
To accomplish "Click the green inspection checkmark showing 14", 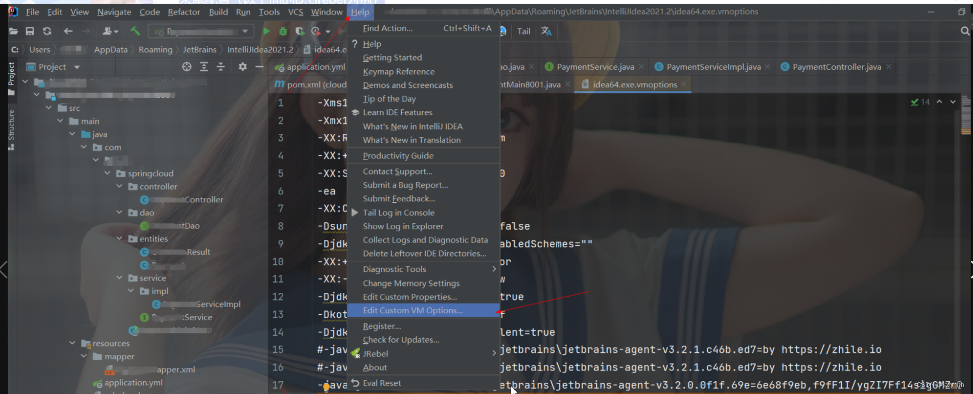I will pos(920,102).
